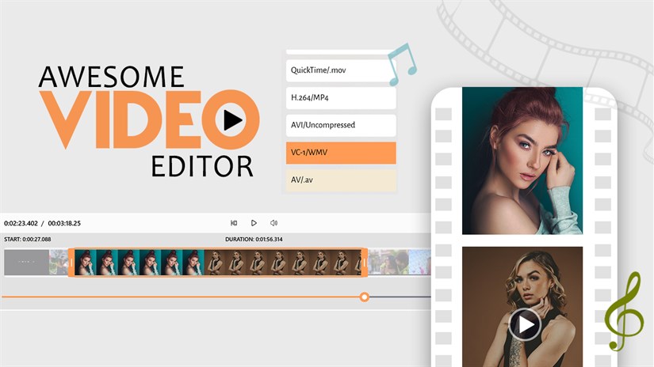654x367 pixels.
Task: Select the QuickTime/.mov format option
Action: click(x=341, y=70)
